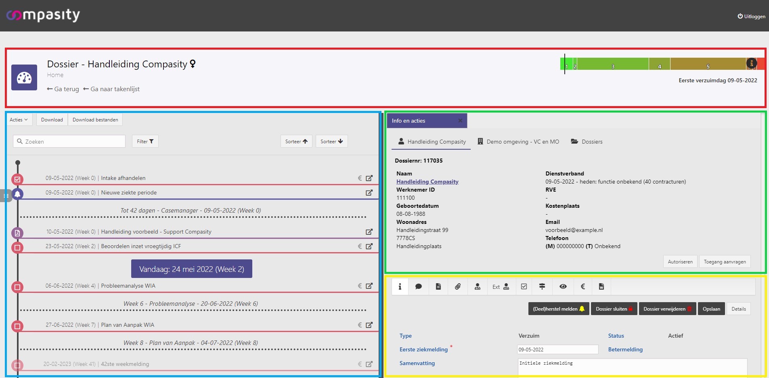Toggle task marker for Plan van Aanpak WIA
The height and width of the screenshot is (378, 769).
[17, 326]
